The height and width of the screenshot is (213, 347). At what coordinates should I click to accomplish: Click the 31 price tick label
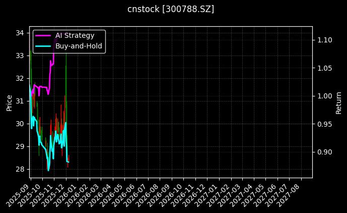pos(20,101)
